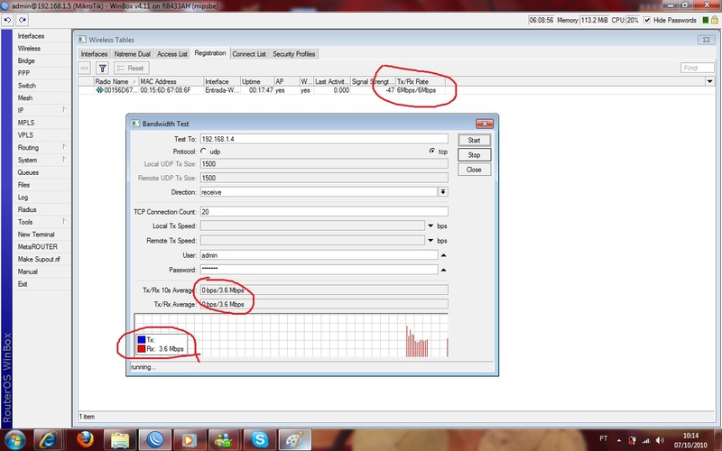
Task: Click the User field containing admin
Action: pos(319,255)
